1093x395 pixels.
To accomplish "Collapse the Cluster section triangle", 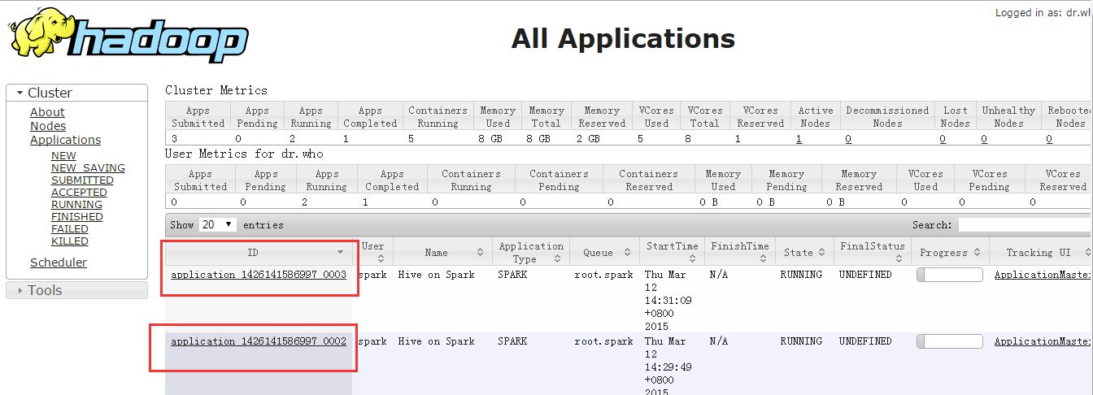I will 20,93.
